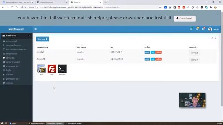223x125 pixels.
Task: Open user list in the sidebar
Action: (9, 75)
